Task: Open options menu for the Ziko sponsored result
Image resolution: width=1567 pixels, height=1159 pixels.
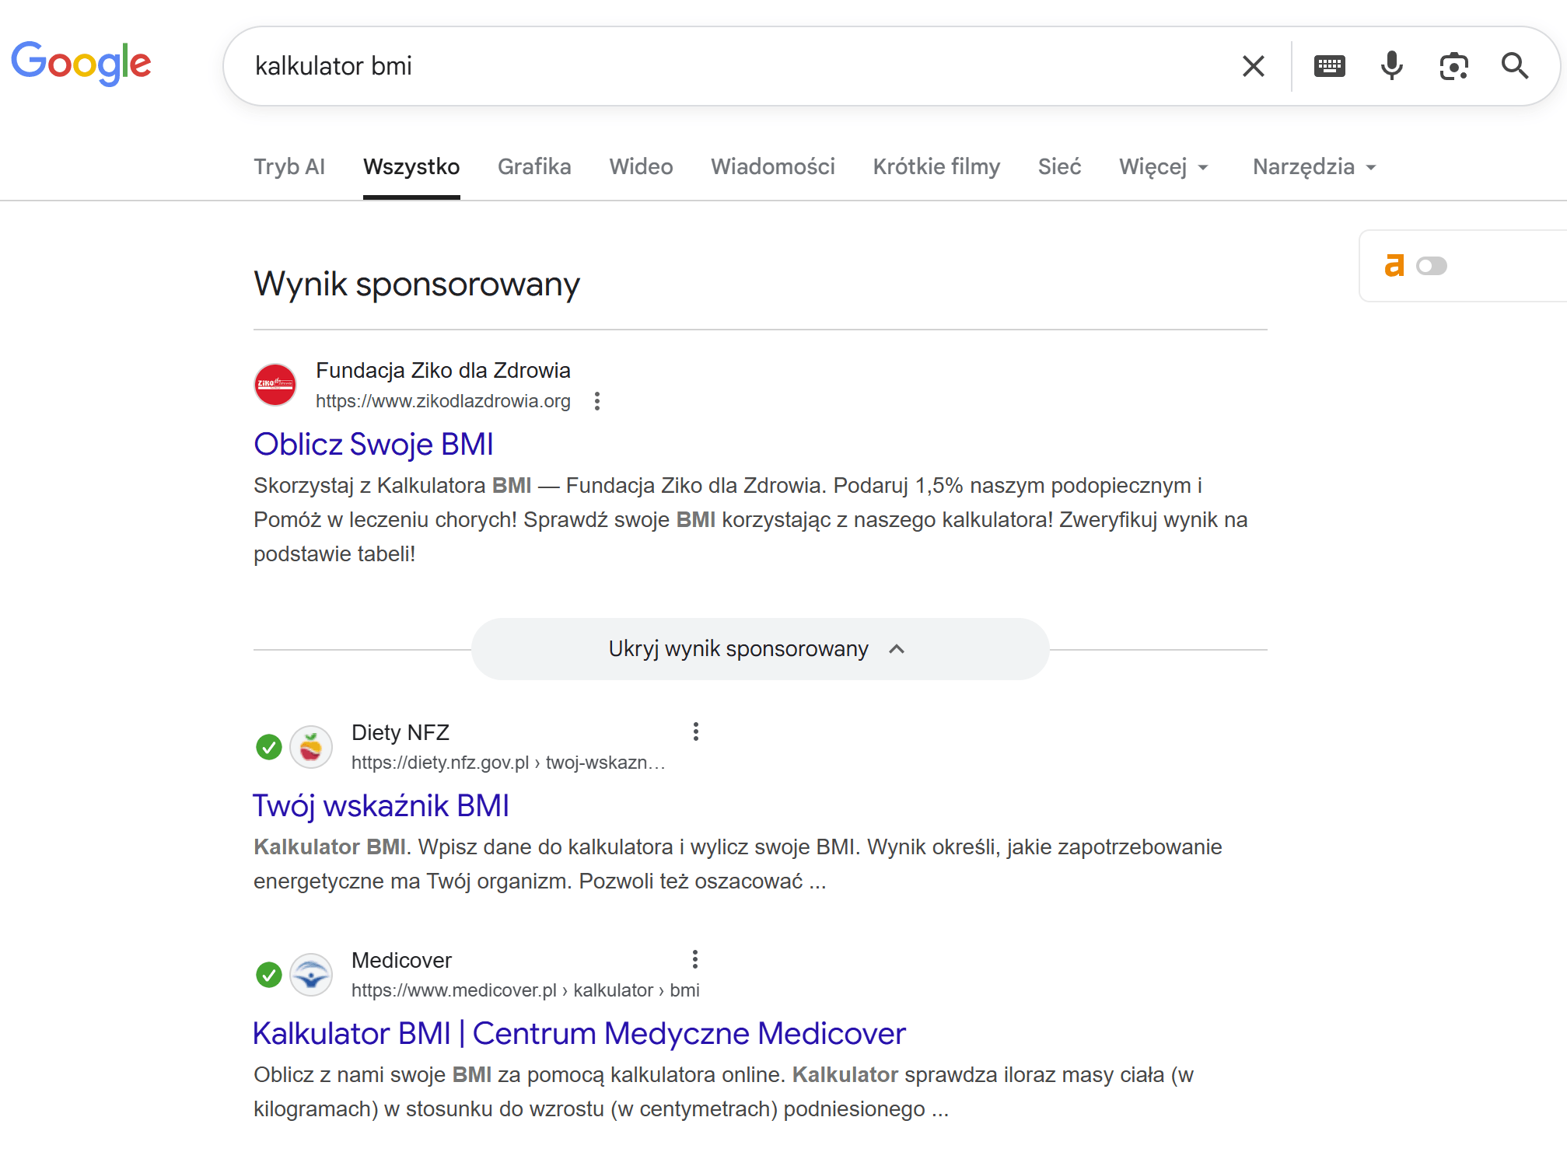Action: 597,401
